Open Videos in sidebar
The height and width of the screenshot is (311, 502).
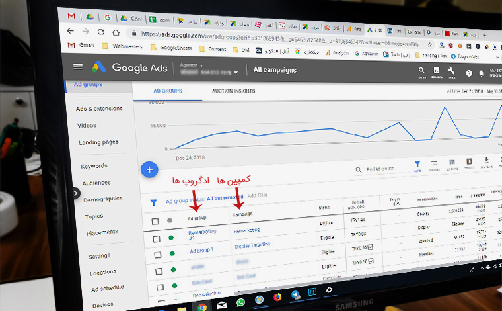(87, 125)
